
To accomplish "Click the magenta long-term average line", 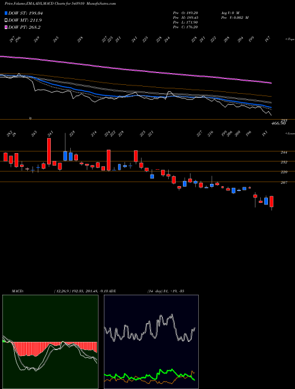I will [135, 70].
